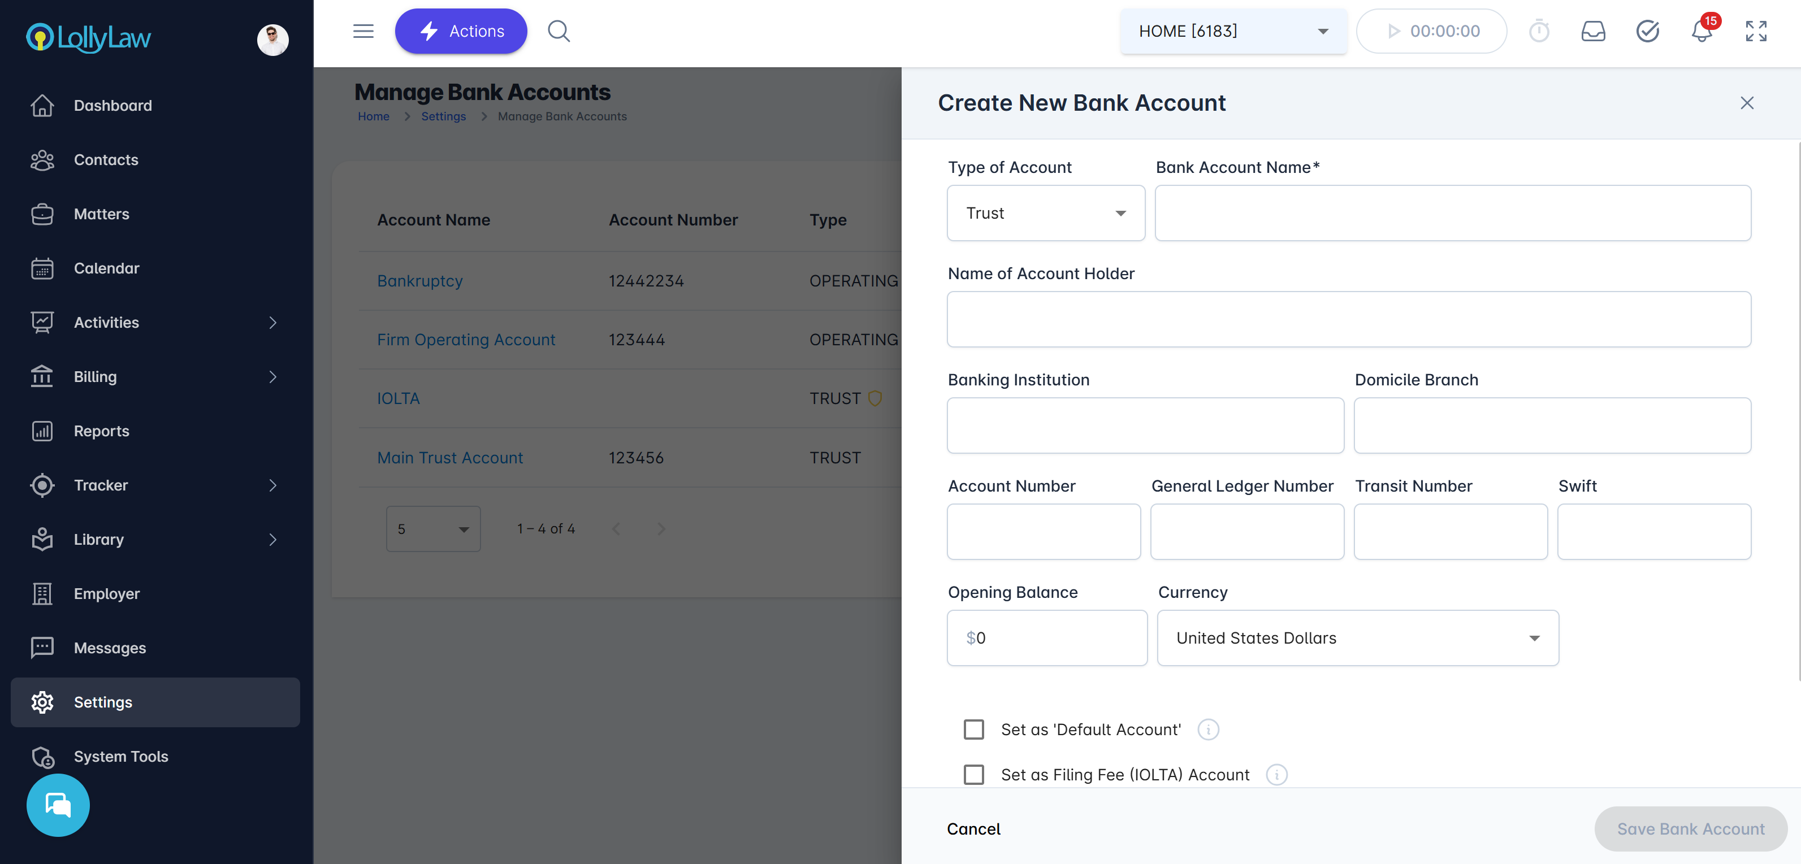This screenshot has height=864, width=1801.
Task: Focus the Domicile Branch field
Action: pyautogui.click(x=1552, y=426)
